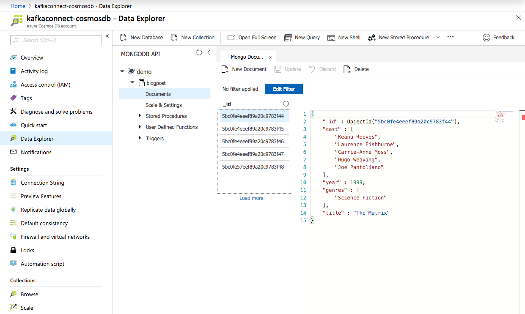Open a New Shell
This screenshot has height=314, width=525.
(344, 37)
